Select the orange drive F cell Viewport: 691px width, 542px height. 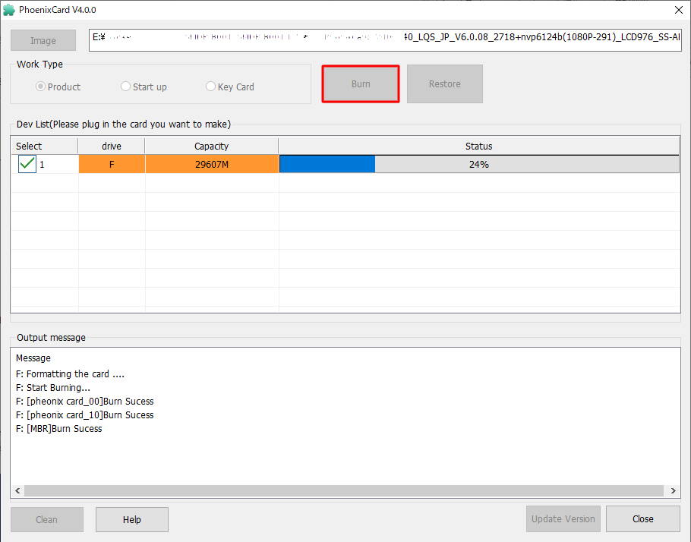pos(112,164)
